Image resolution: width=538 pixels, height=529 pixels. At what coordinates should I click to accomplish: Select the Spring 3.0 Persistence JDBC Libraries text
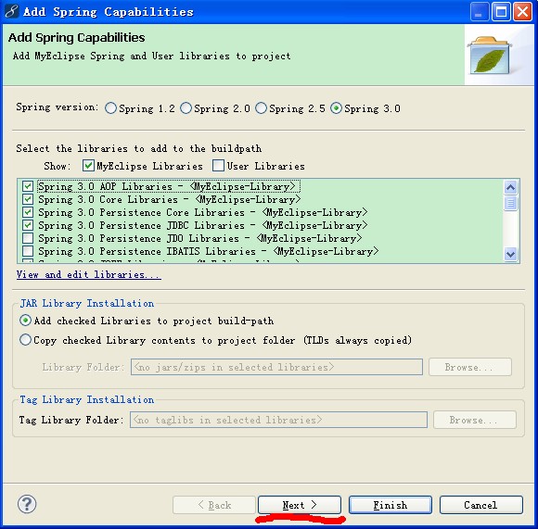pos(203,225)
